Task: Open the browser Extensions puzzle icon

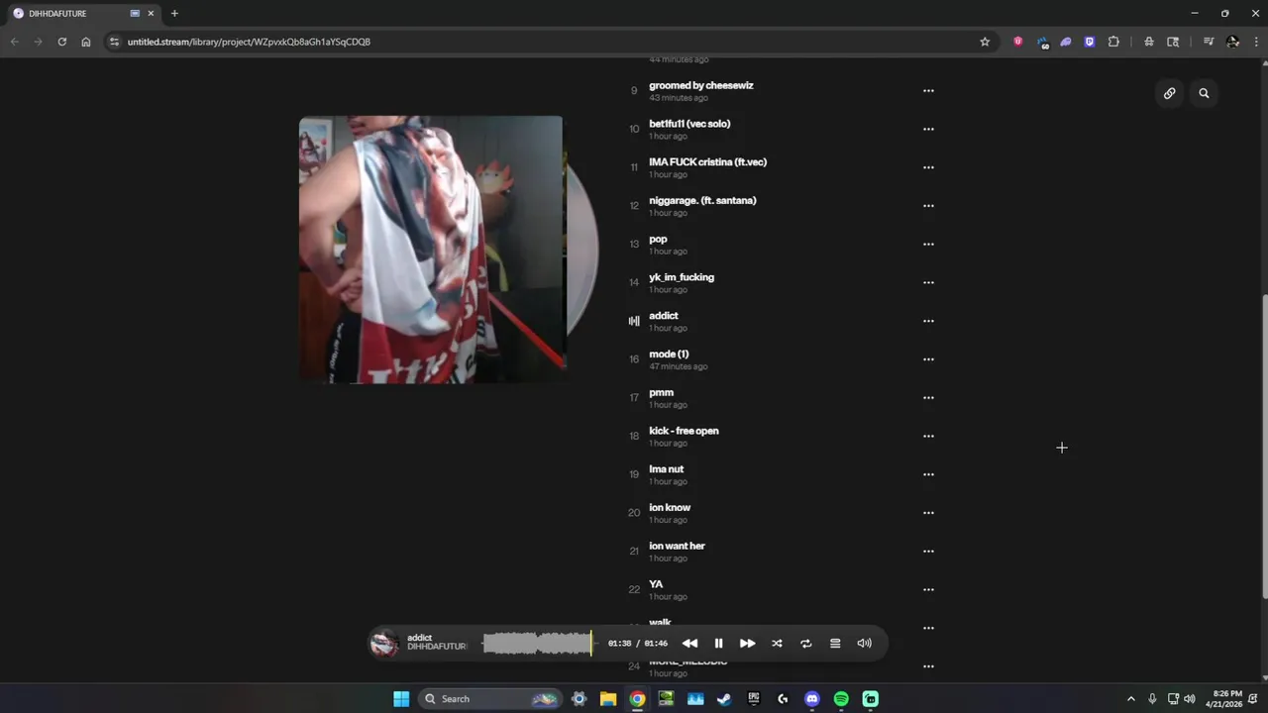Action: [x=1113, y=42]
